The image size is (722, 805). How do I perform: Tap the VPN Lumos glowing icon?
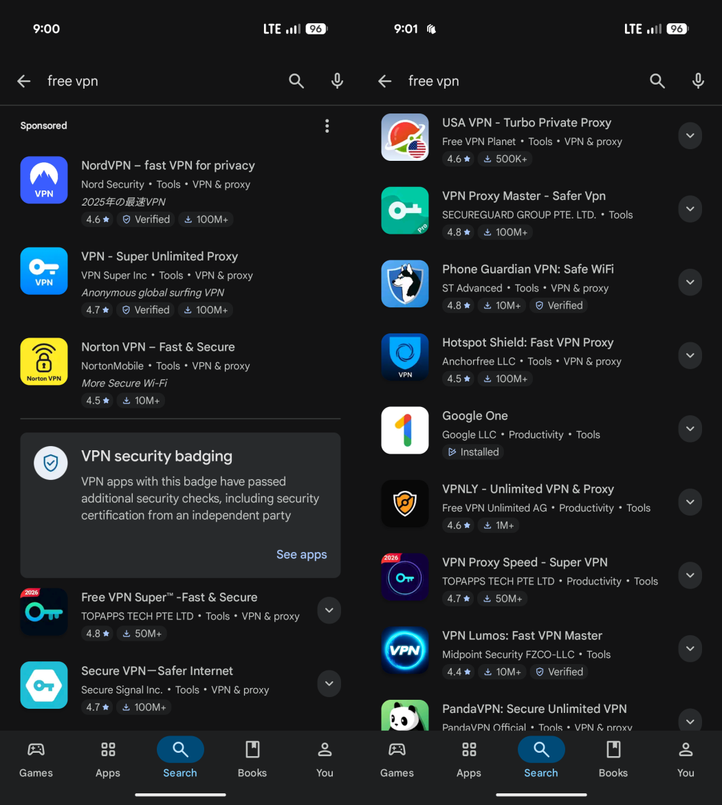click(405, 650)
